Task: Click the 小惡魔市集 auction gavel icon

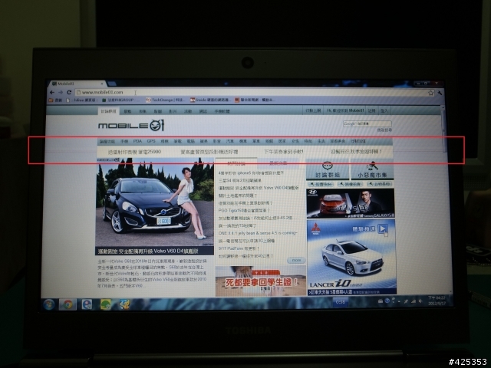Action: 371,166
